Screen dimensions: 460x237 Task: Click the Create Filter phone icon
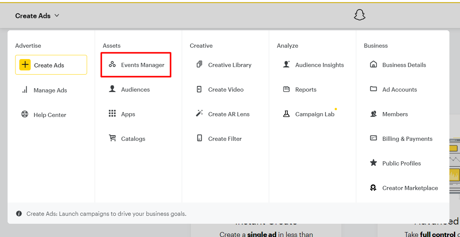tap(199, 138)
